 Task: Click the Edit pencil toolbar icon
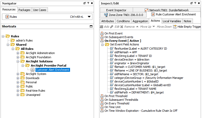point(112,27)
